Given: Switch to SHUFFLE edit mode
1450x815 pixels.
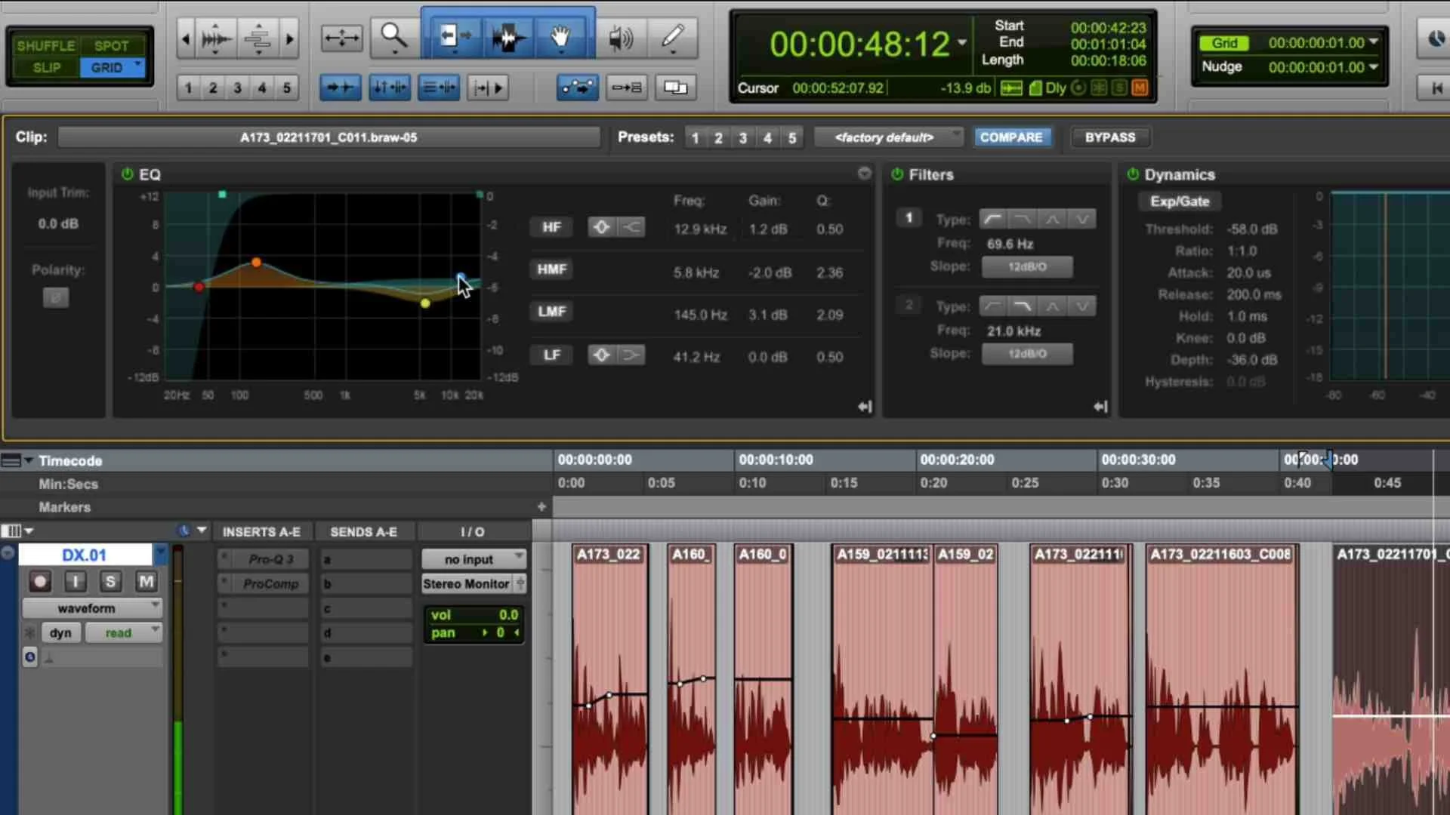Looking at the screenshot, I should point(45,45).
